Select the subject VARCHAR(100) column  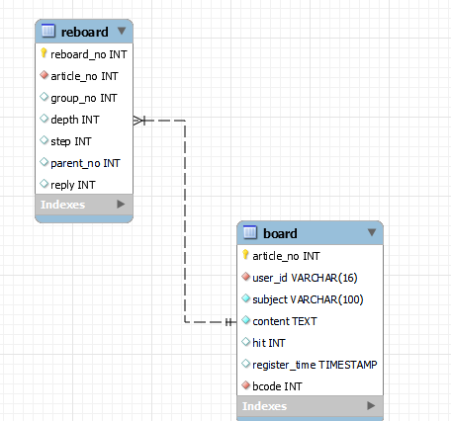tap(308, 299)
